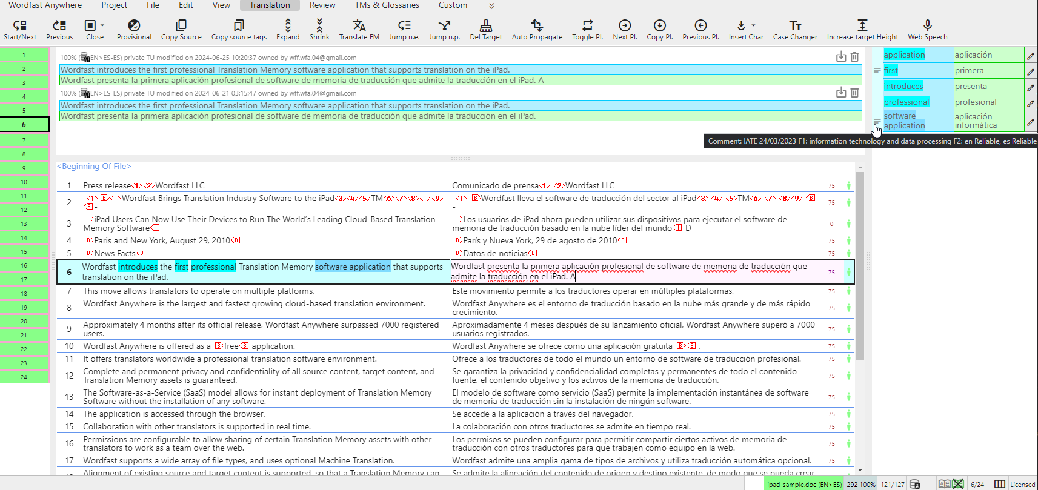Click Copy source tags icon
The image size is (1038, 490).
tap(239, 25)
